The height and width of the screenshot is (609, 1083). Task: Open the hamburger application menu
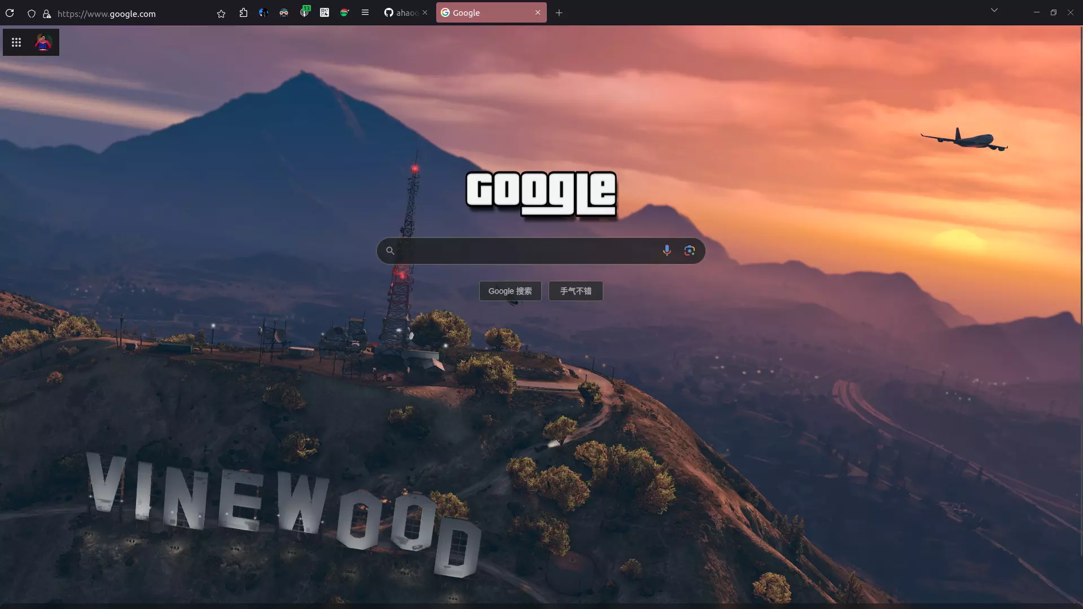[x=365, y=12]
